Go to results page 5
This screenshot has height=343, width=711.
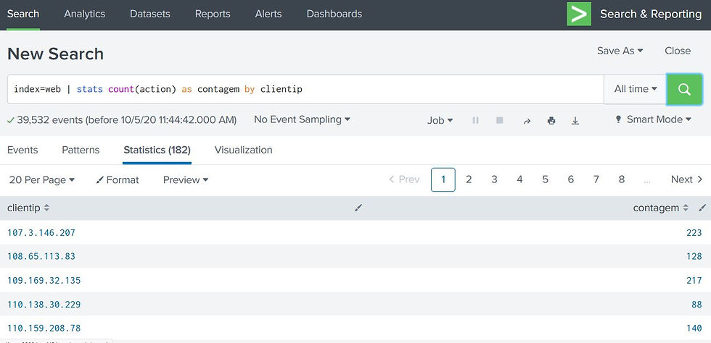(x=545, y=179)
